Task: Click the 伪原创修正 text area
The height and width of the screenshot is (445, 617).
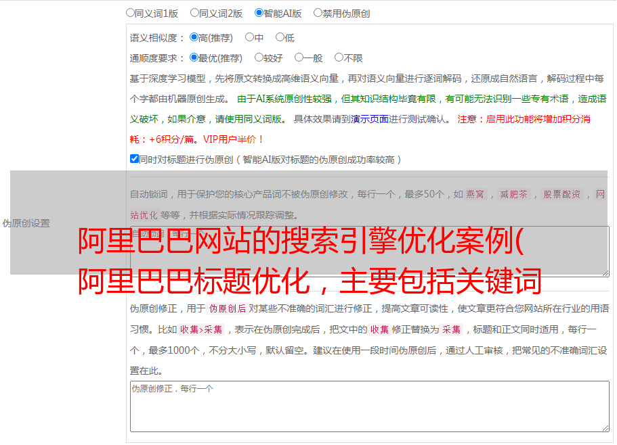Action: pyautogui.click(x=370, y=406)
